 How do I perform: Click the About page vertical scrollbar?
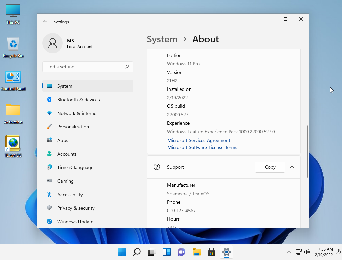[x=307, y=152]
